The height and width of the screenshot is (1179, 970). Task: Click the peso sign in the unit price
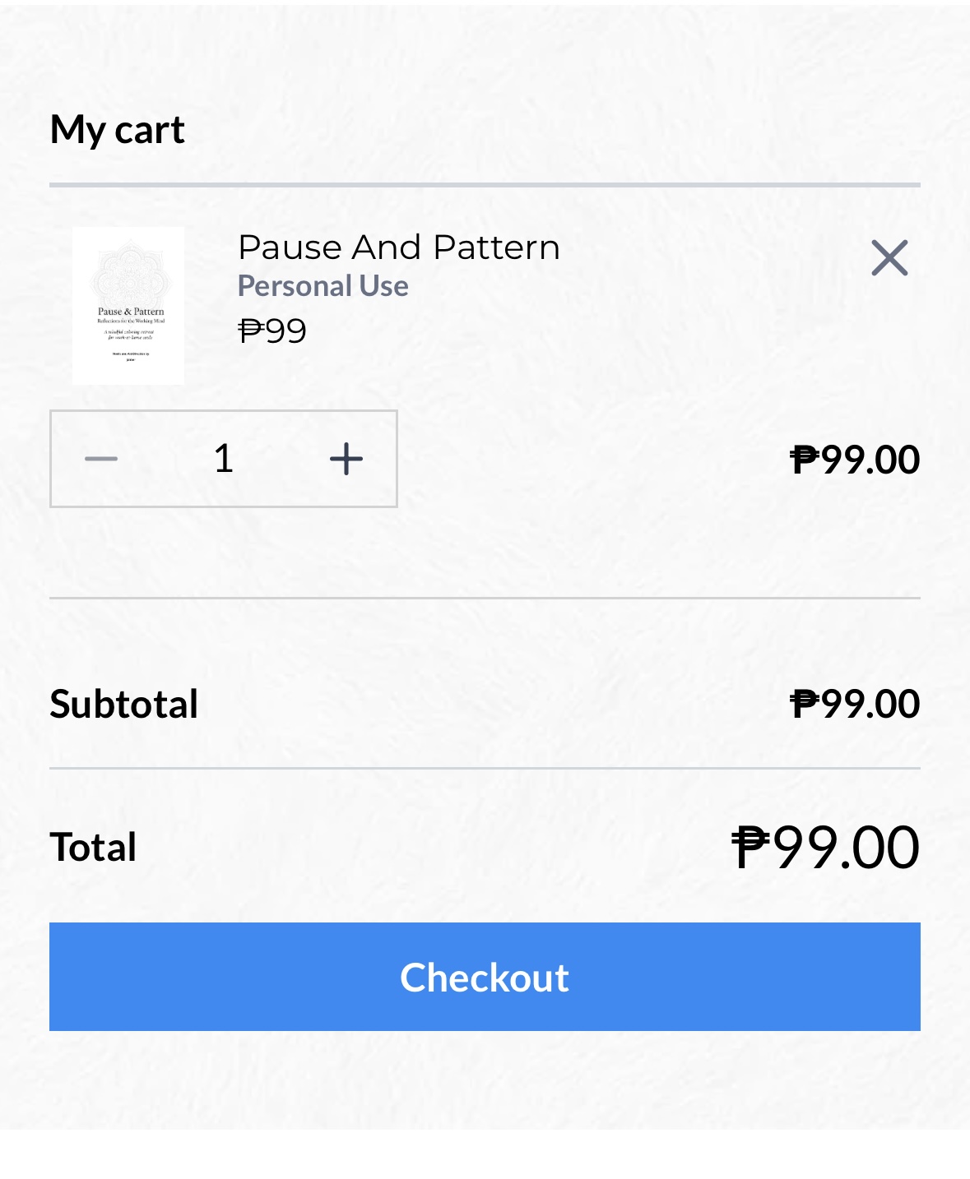coord(250,331)
